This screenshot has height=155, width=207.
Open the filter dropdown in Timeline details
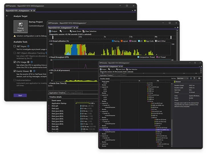point(195,78)
